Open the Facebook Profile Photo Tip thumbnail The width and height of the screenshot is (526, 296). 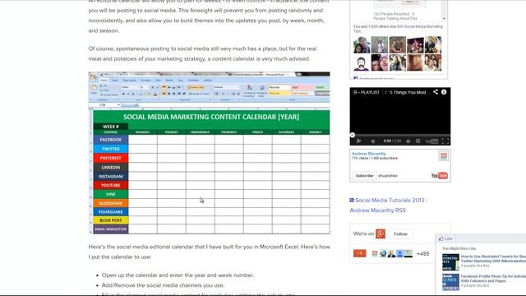coord(450,282)
